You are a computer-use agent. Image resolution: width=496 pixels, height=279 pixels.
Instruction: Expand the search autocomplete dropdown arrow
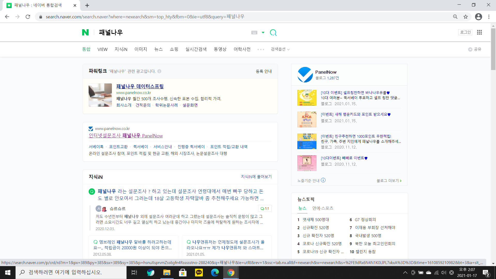[x=263, y=33]
